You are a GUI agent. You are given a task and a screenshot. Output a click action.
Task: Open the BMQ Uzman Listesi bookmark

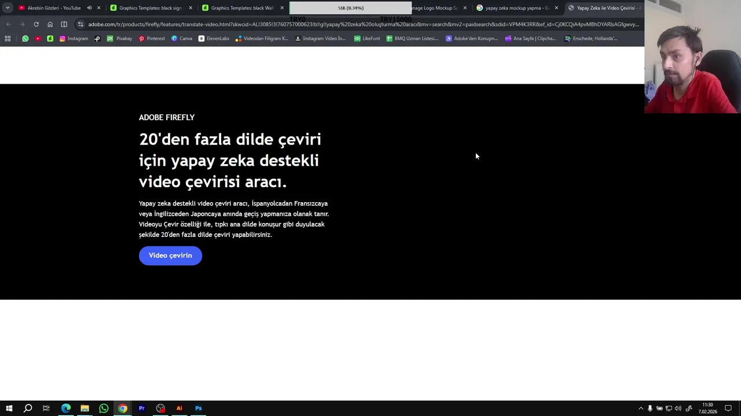pos(412,39)
